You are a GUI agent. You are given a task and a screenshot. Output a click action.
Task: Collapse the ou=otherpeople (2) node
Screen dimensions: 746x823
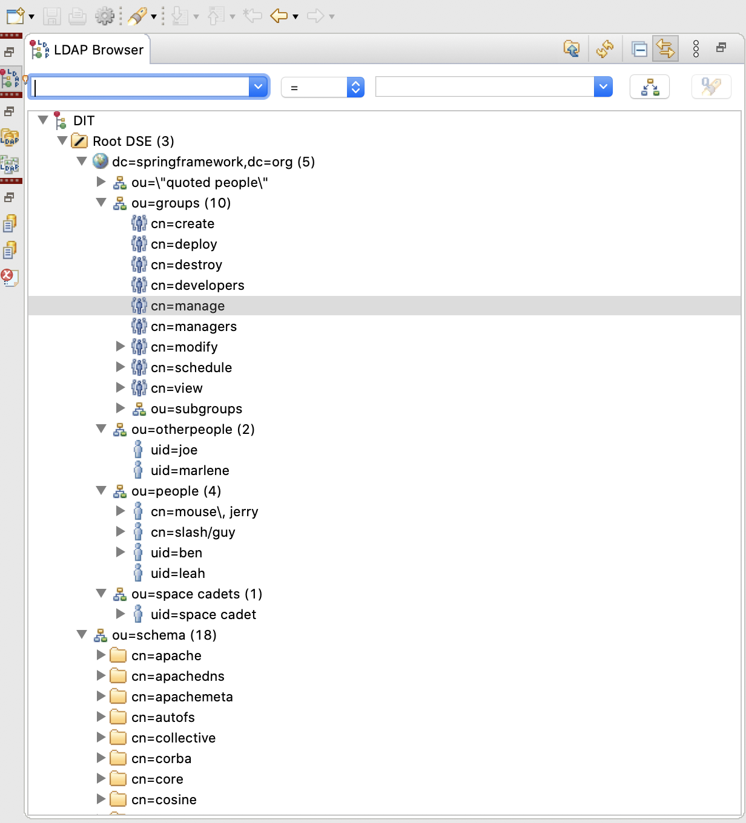tap(101, 429)
